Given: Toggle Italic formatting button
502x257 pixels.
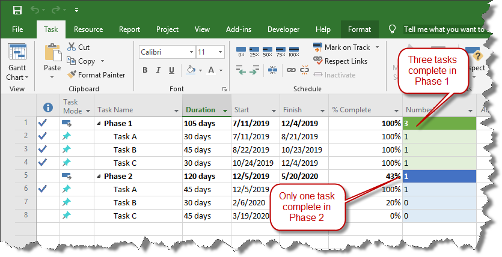Looking at the screenshot, I should (x=158, y=70).
